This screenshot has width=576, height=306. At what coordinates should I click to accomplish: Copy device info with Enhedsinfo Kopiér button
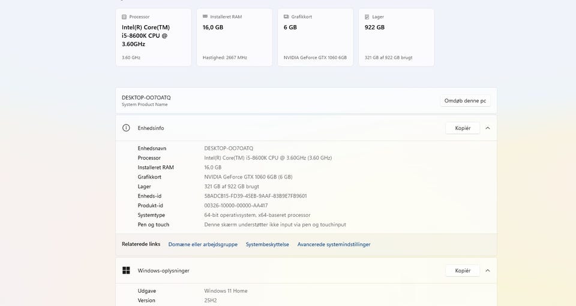tap(463, 128)
